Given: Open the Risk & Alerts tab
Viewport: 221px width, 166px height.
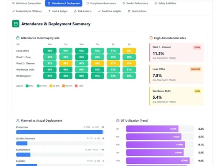Looking at the screenshot, I should pos(83,11).
